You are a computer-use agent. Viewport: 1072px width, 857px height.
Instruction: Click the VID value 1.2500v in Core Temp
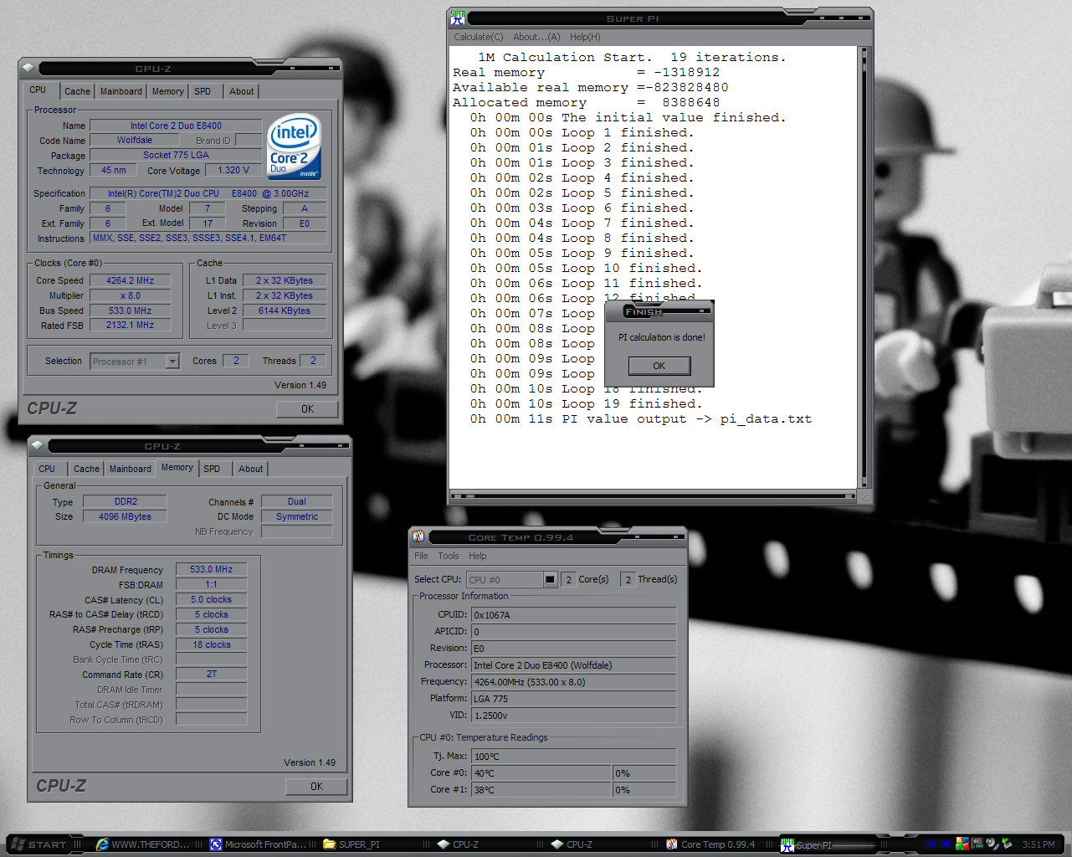click(573, 716)
